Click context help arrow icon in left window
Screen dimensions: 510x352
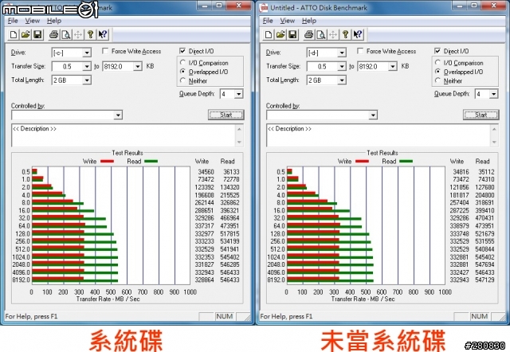pos(103,34)
